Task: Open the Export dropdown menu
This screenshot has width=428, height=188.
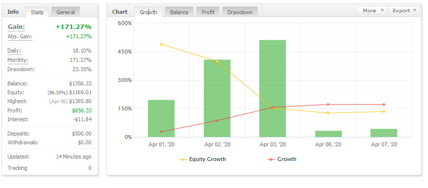Action: click(403, 11)
